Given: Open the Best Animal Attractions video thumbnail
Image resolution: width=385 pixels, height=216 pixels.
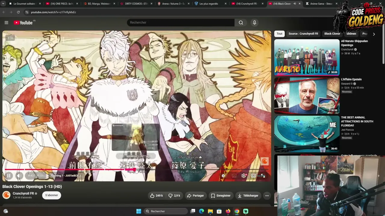Looking at the screenshot, I should [307, 133].
